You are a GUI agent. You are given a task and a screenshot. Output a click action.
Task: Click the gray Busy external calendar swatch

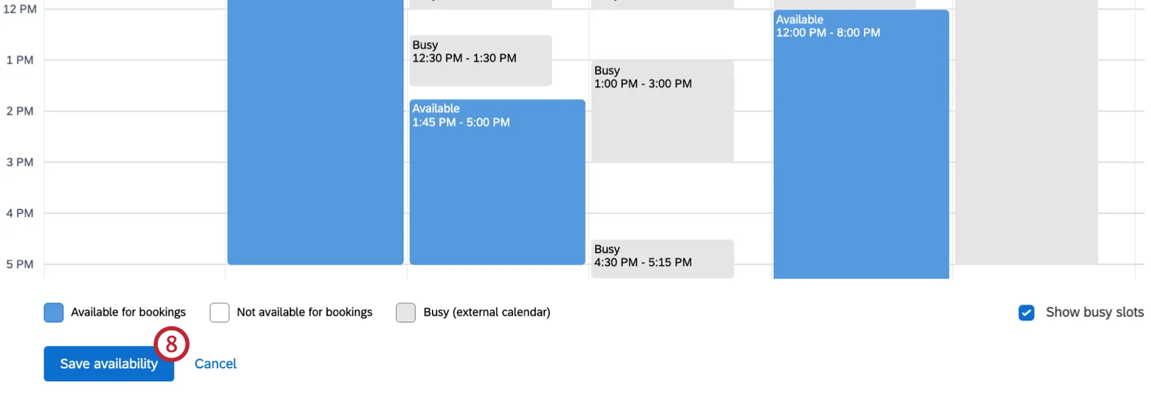tap(406, 312)
